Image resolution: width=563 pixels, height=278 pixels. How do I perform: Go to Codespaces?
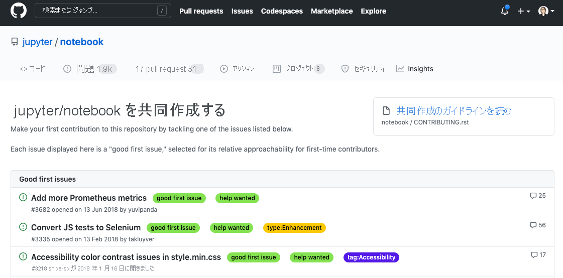click(x=282, y=11)
